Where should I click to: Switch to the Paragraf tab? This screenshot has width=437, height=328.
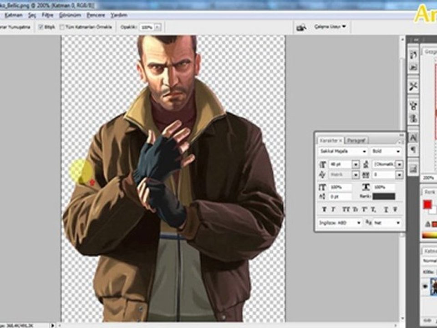pyautogui.click(x=356, y=140)
